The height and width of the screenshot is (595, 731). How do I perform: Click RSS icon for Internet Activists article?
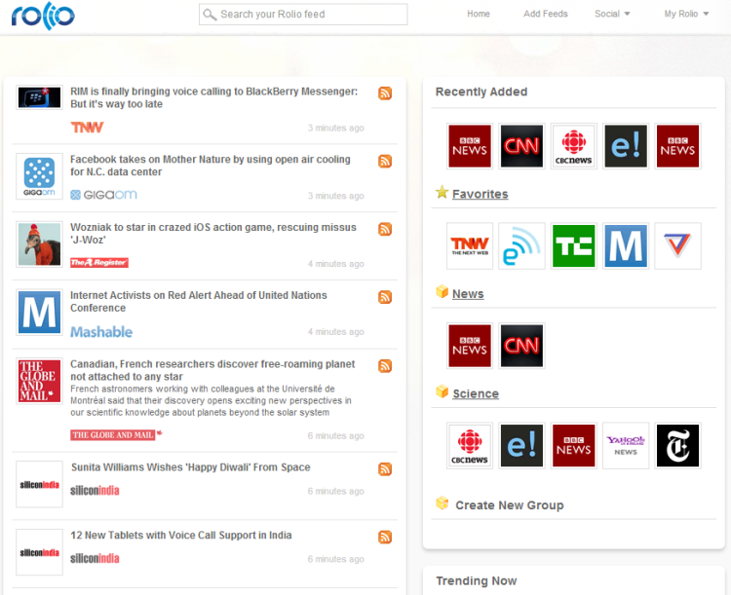click(385, 297)
